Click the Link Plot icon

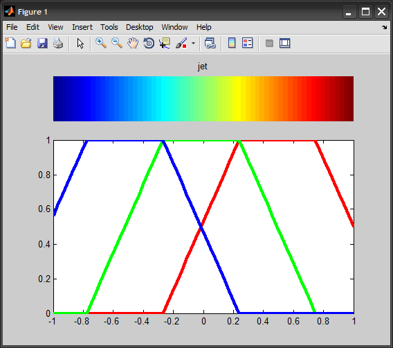point(210,43)
